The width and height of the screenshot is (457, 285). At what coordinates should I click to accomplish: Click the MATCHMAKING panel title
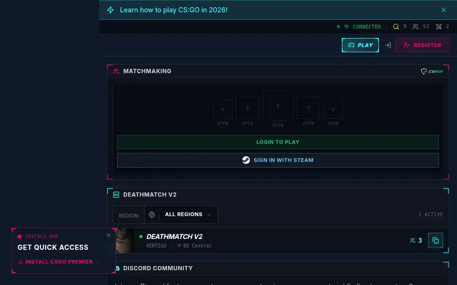coord(147,71)
